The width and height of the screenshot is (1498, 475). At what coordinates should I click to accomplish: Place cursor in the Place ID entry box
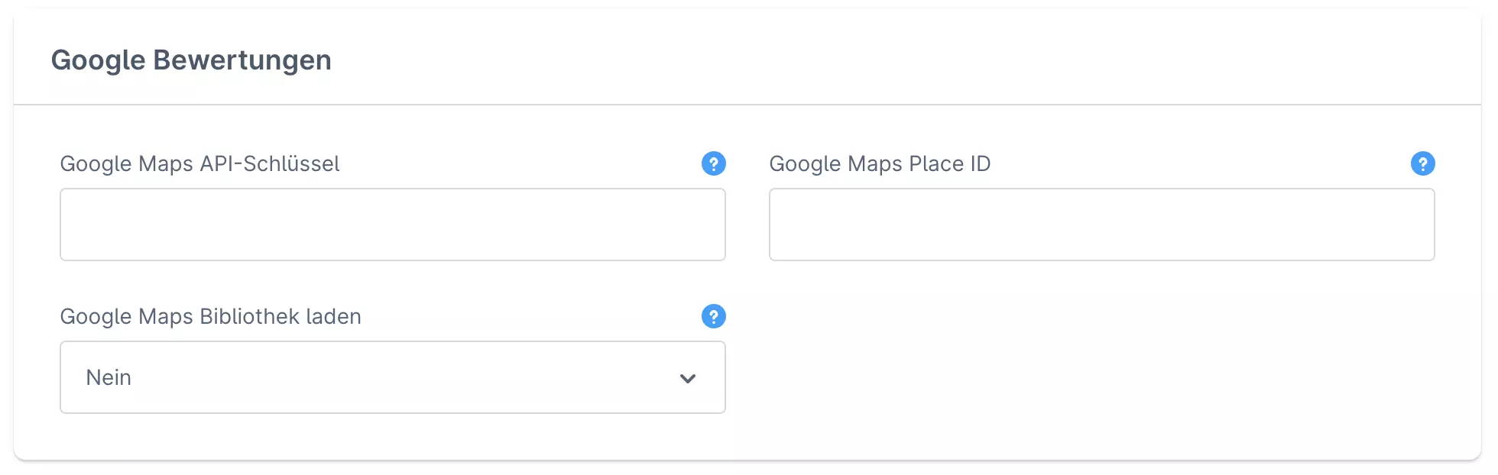click(1101, 225)
